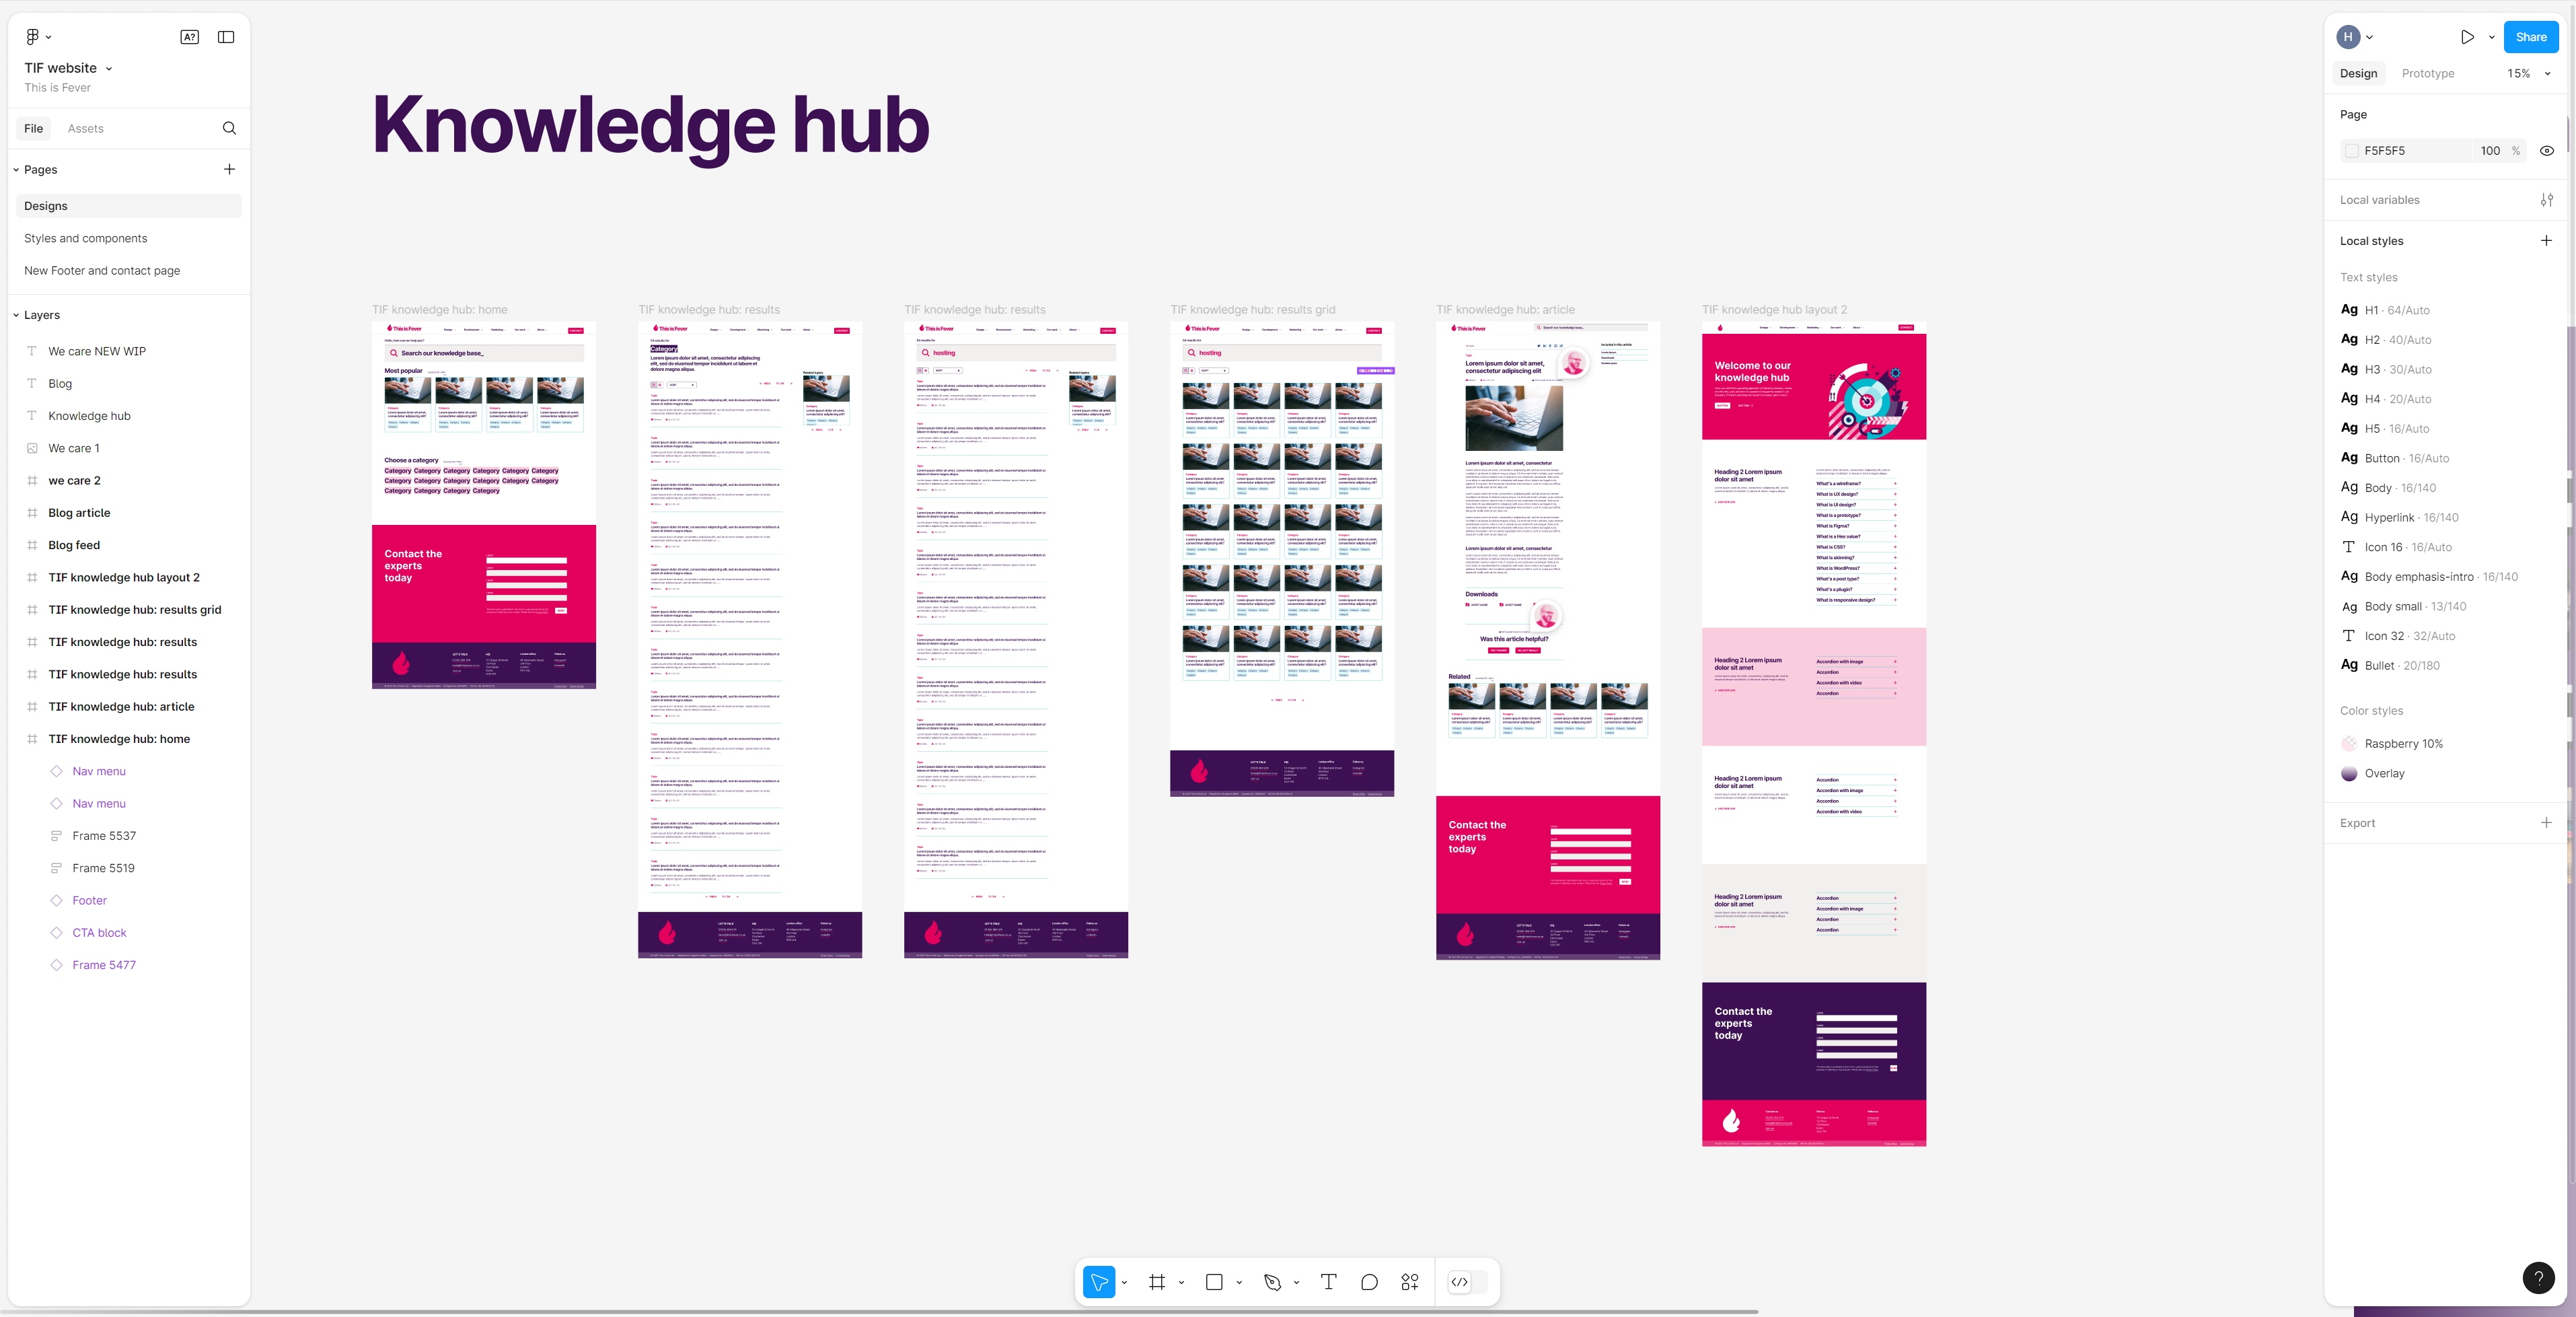
Task: Click the search icon in left panel
Action: pyautogui.click(x=229, y=128)
